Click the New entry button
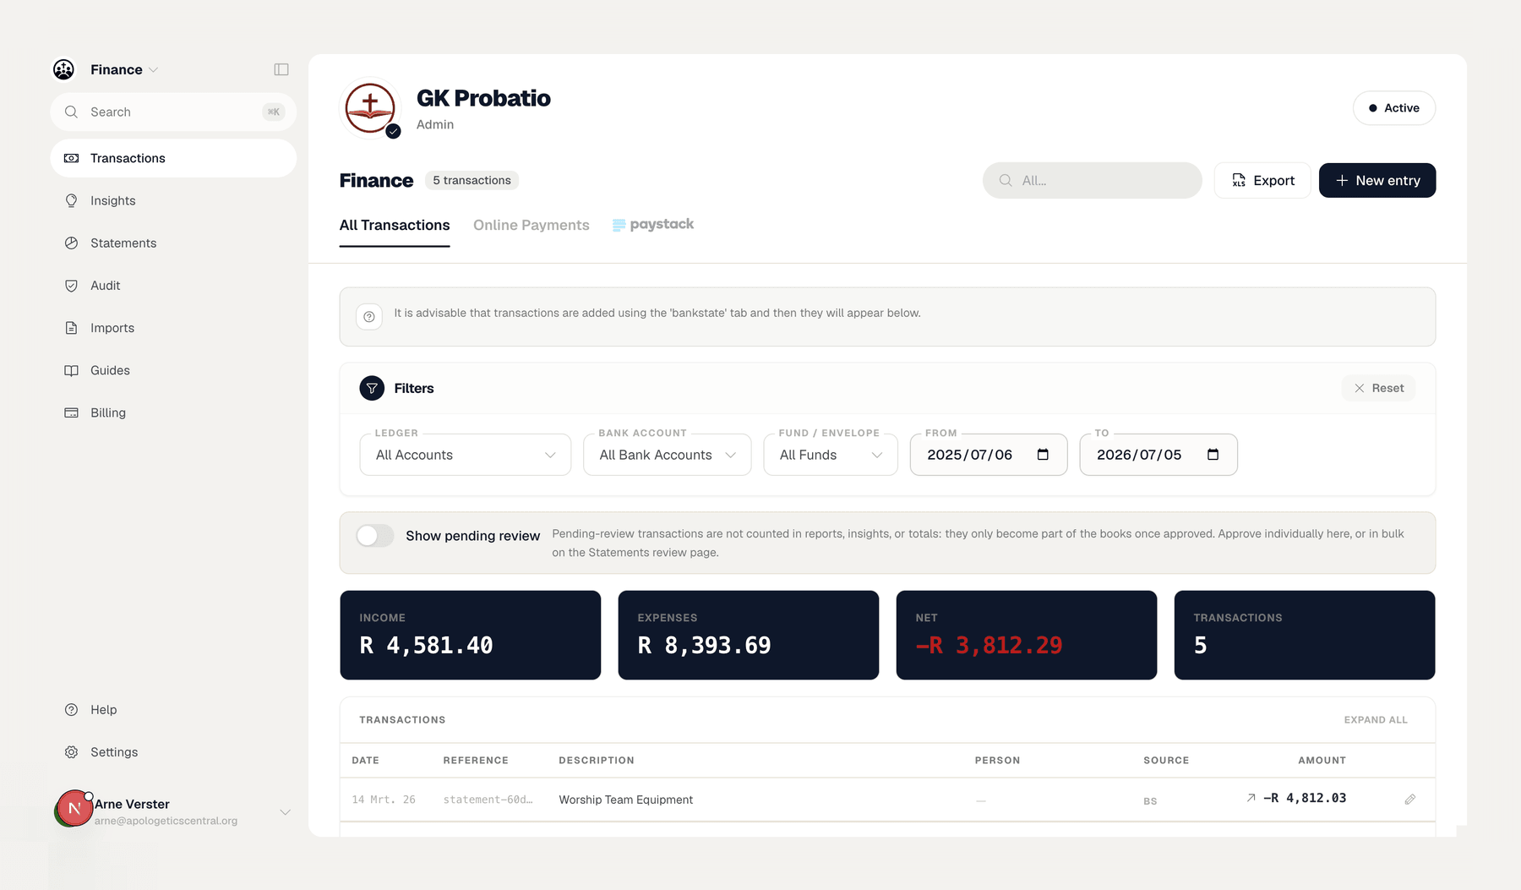Screen dimensions: 1521x890 1377,180
